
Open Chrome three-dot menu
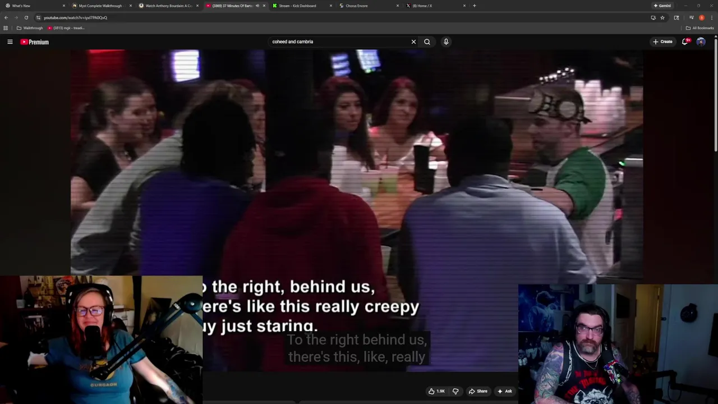click(712, 17)
